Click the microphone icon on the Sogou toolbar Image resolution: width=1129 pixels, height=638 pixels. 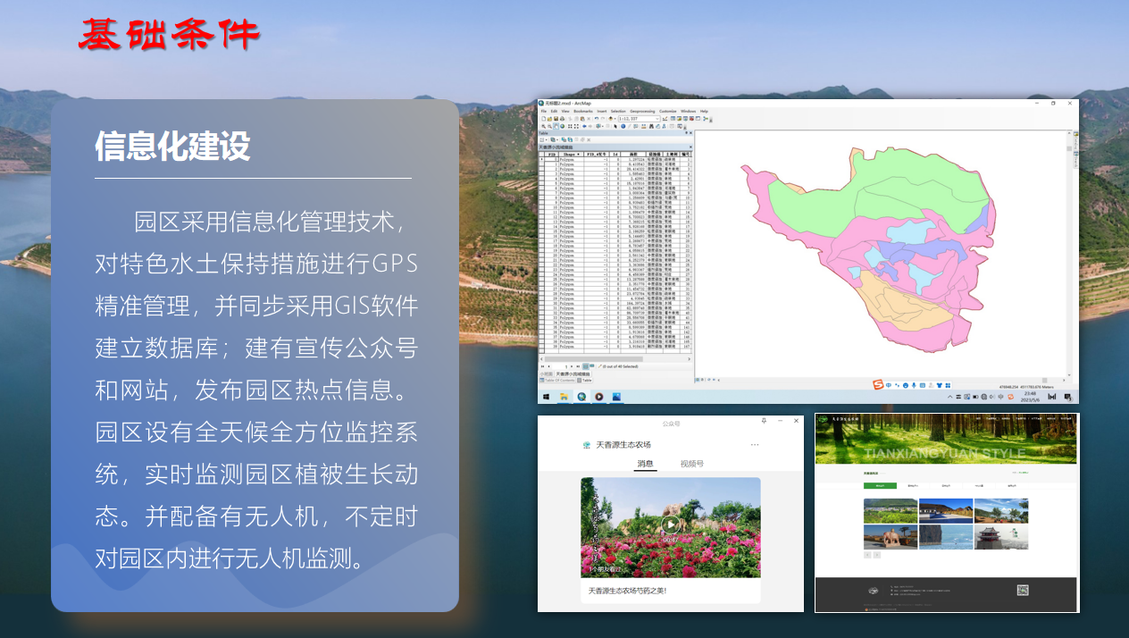[914, 385]
